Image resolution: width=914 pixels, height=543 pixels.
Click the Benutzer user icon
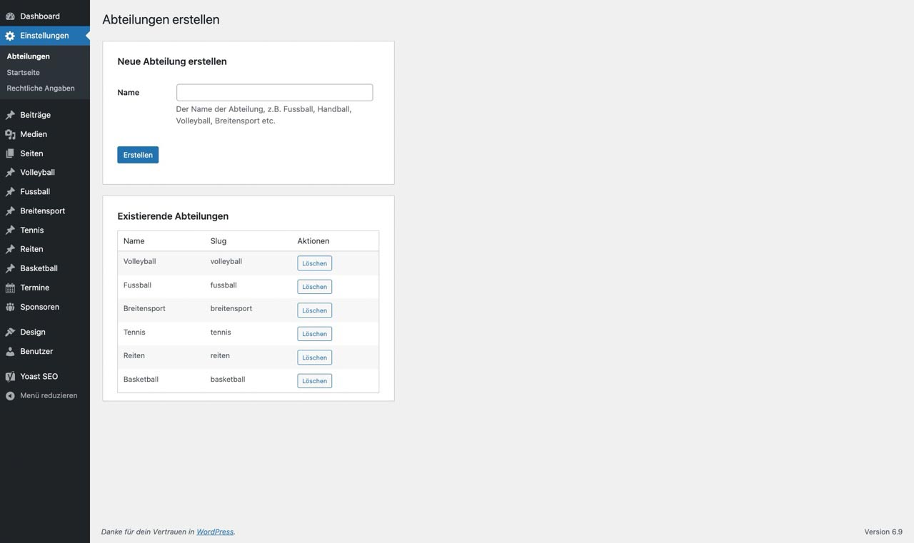click(10, 352)
